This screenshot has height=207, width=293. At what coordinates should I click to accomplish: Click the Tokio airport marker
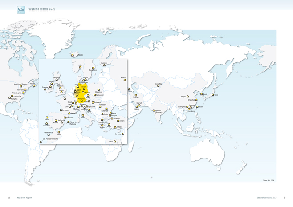click(x=212, y=94)
